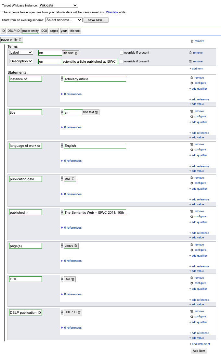Remove DOI value chip with trash icon
The height and width of the screenshot is (357, 221).
[73, 279]
